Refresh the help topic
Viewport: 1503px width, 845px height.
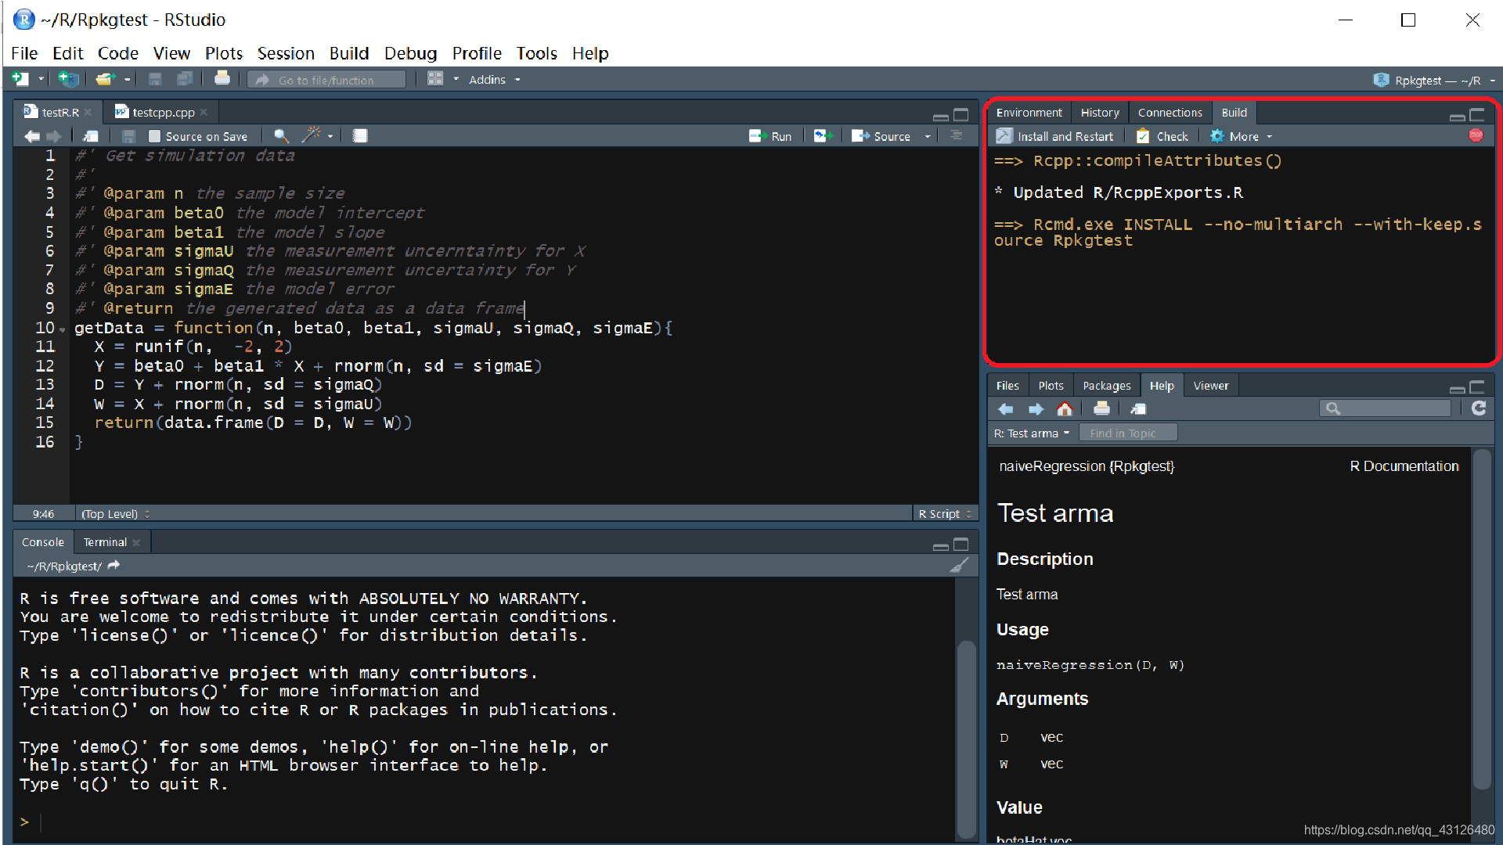(1478, 408)
